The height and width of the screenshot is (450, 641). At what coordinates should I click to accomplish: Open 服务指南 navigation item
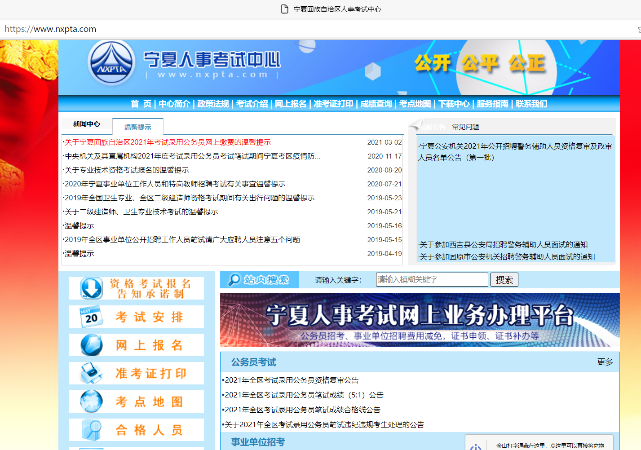pos(492,104)
